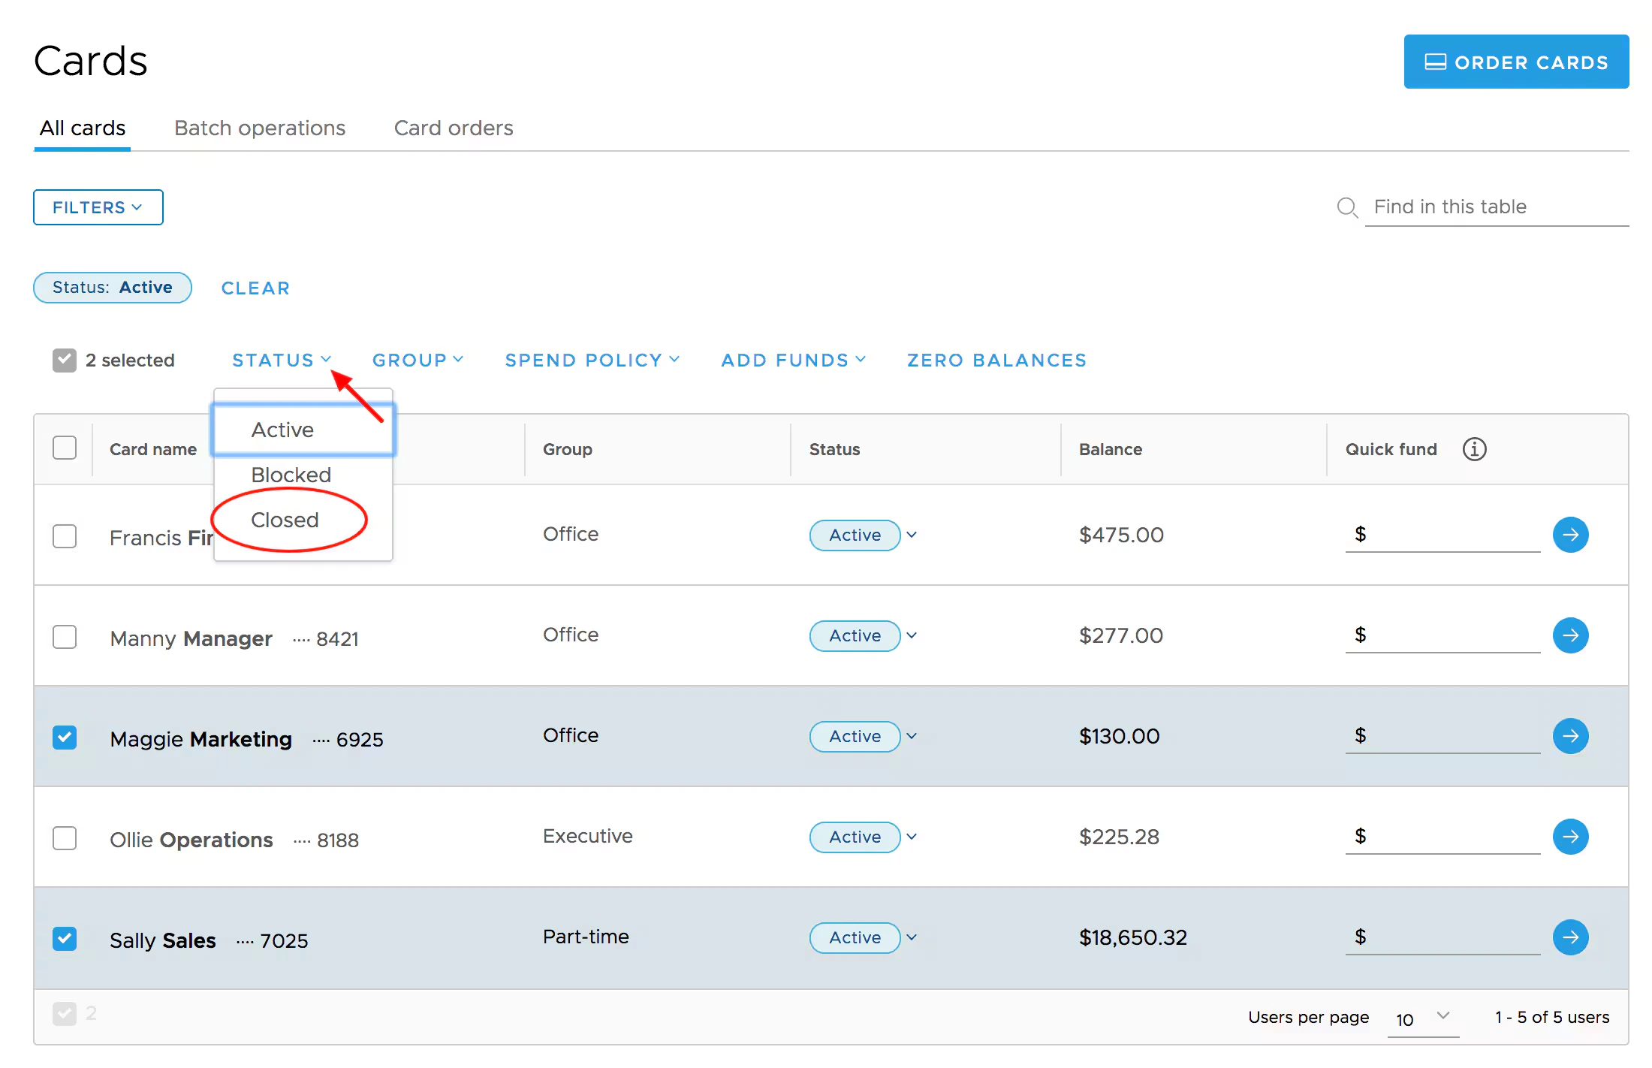Toggle the select-all checkbox in table header
Image resolution: width=1652 pixels, height=1068 pixels.
pyautogui.click(x=65, y=448)
